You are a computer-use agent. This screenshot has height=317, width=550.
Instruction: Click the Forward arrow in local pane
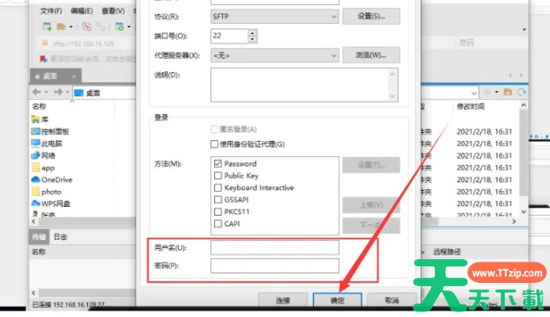[58, 92]
